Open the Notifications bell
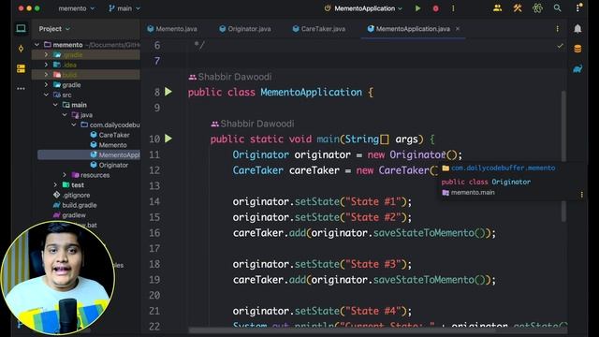This screenshot has width=599, height=337. pyautogui.click(x=577, y=29)
